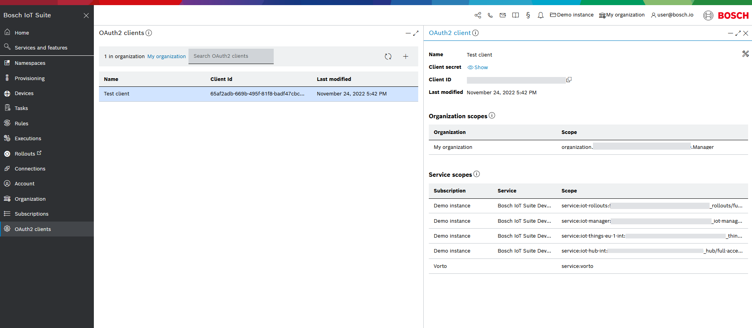This screenshot has width=752, height=328.
Task: Expand the OAuth2 clients list panel
Action: click(416, 33)
